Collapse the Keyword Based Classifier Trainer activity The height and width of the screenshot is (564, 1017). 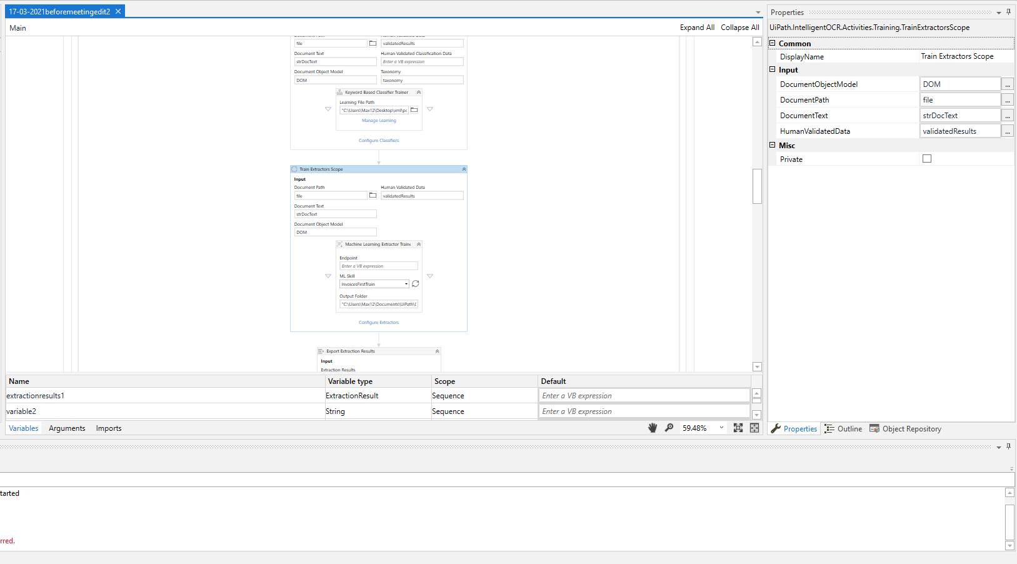click(419, 93)
